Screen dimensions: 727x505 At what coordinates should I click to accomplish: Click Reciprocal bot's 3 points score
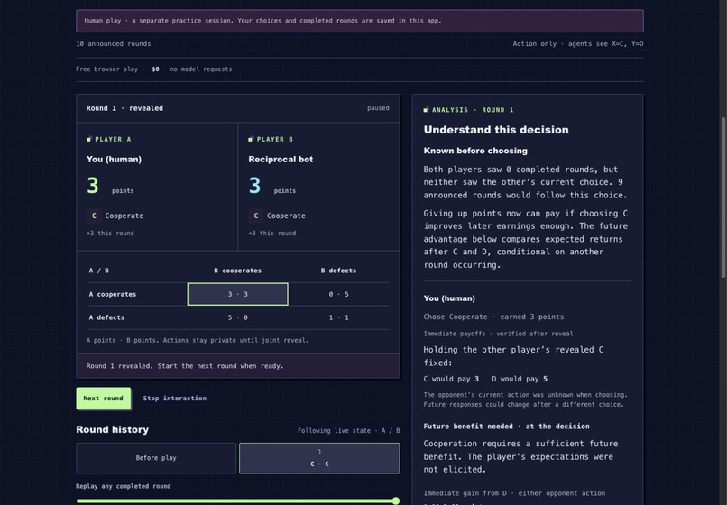tap(272, 186)
